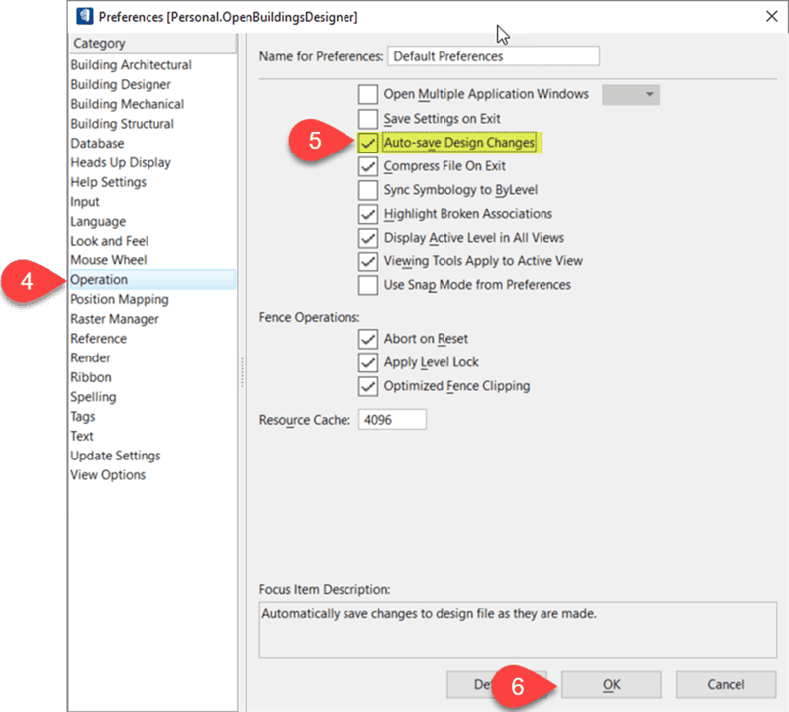Open Help Settings category
Image resolution: width=789 pixels, height=712 pixels.
coord(152,182)
